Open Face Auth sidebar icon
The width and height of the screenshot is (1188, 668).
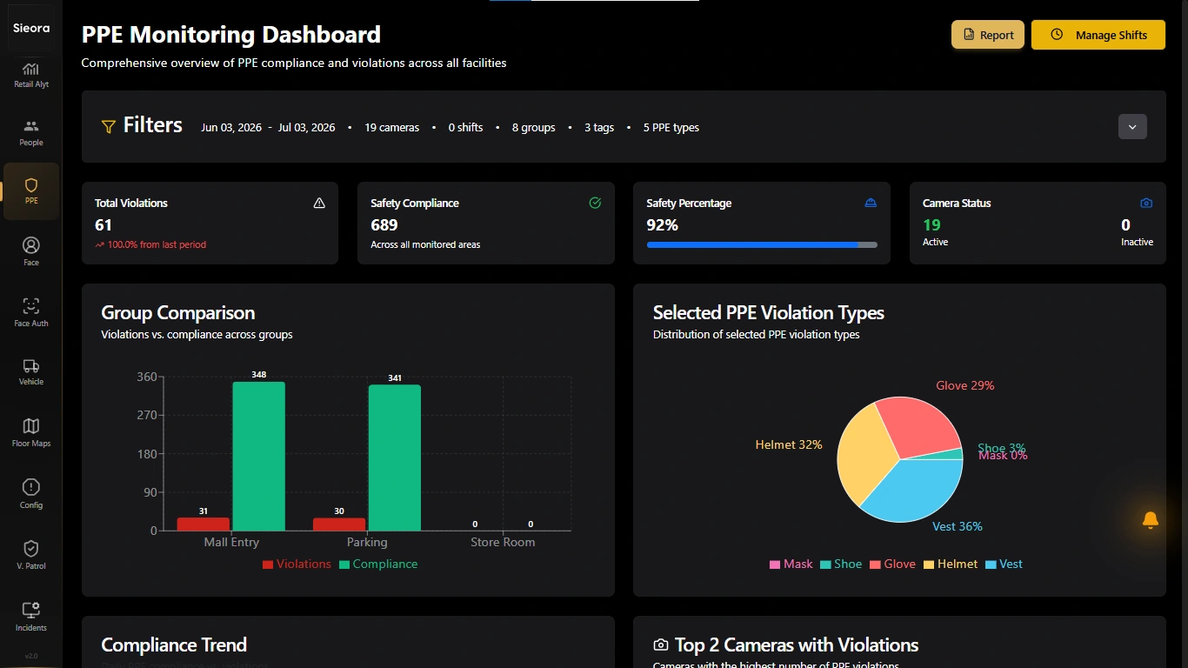(31, 312)
